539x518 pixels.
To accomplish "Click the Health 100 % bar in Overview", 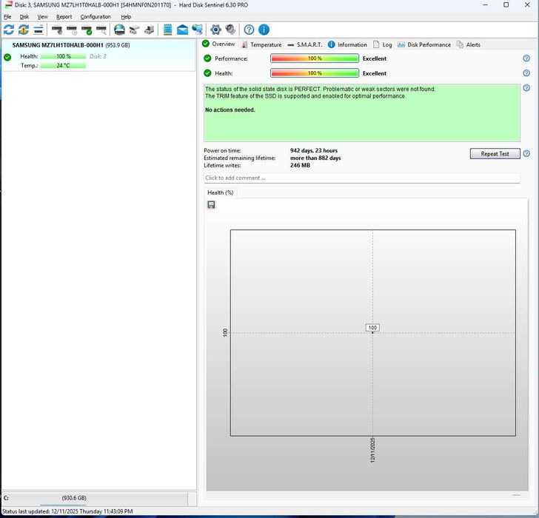I will (315, 73).
